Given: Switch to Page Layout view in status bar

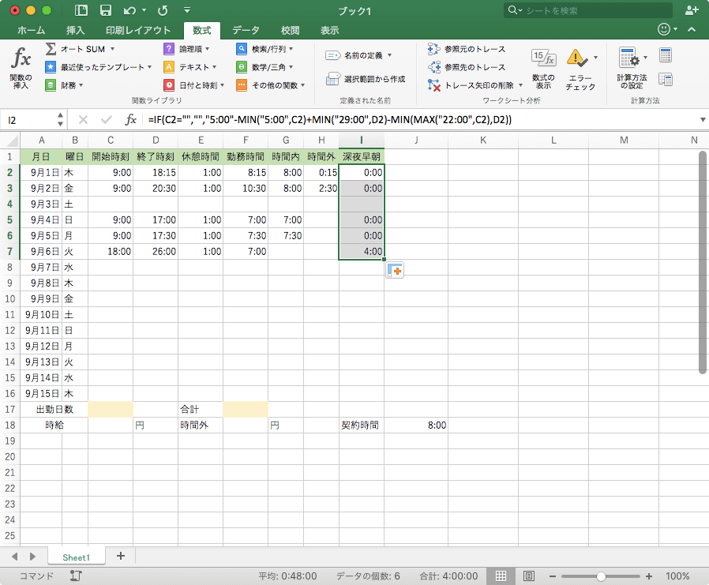Looking at the screenshot, I should click(528, 576).
